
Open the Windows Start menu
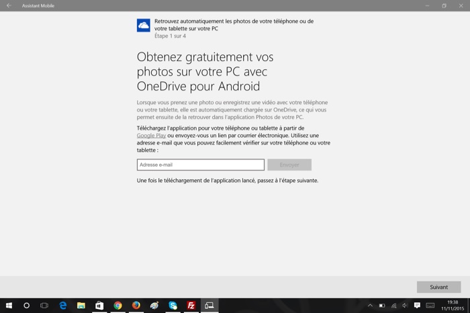pos(9,306)
